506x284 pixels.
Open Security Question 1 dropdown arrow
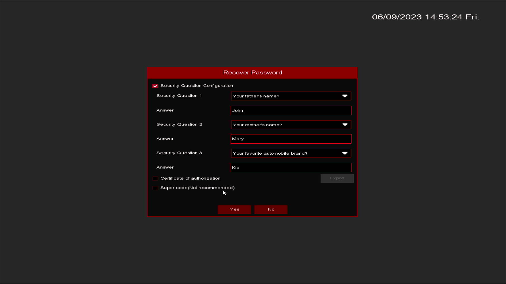(344, 96)
